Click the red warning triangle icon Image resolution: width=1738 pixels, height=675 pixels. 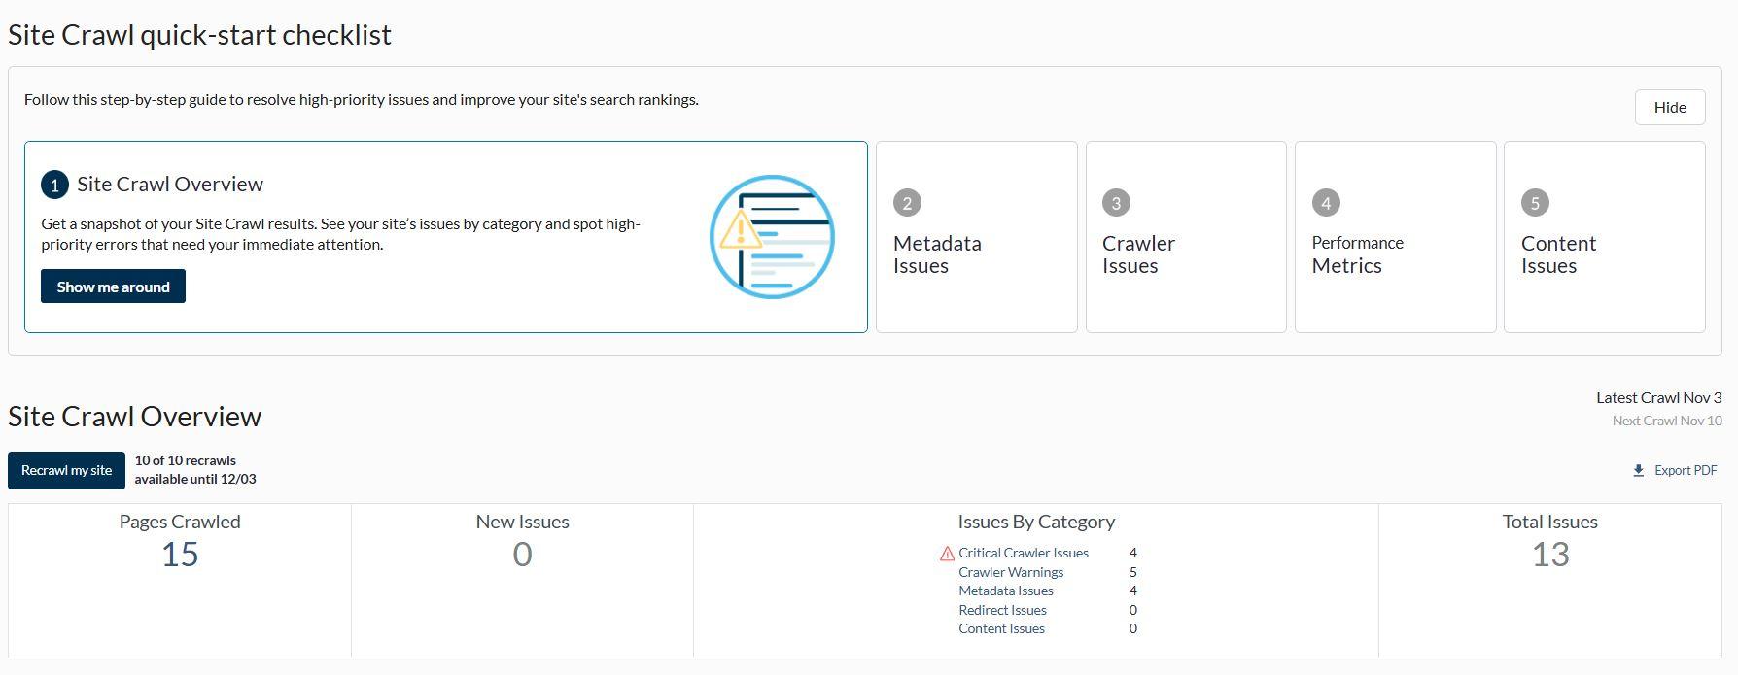coord(947,554)
